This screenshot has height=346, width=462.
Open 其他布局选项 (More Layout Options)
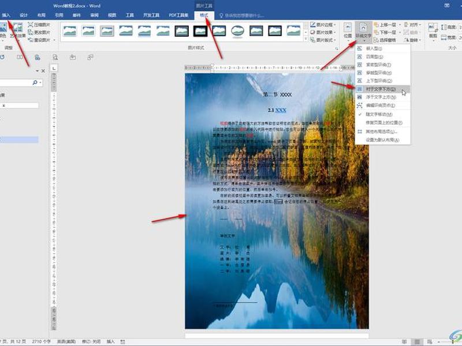point(383,131)
